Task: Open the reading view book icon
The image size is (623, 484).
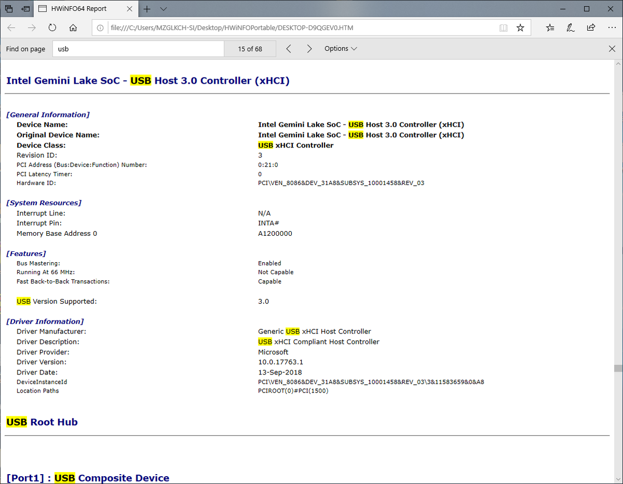Action: point(503,28)
